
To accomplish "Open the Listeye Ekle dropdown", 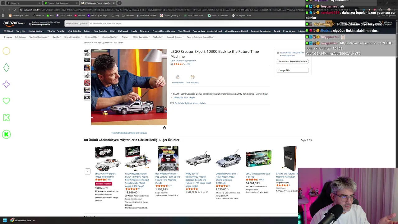I will pos(293,70).
